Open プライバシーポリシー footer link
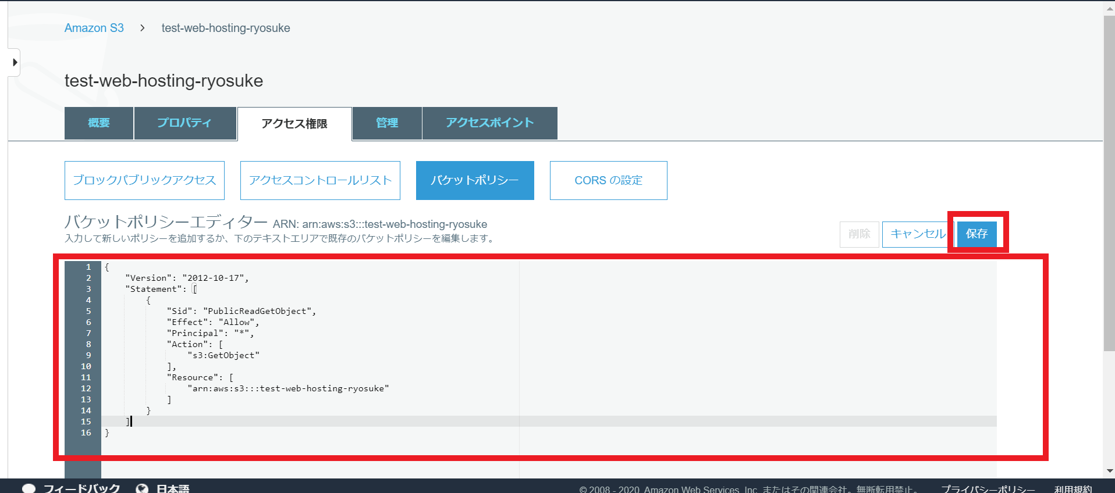Image resolution: width=1115 pixels, height=493 pixels. pos(988,489)
